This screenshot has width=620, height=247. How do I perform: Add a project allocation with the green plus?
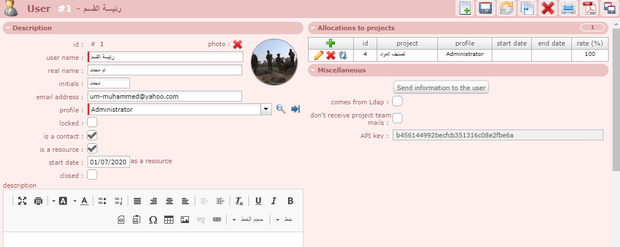[x=330, y=43]
